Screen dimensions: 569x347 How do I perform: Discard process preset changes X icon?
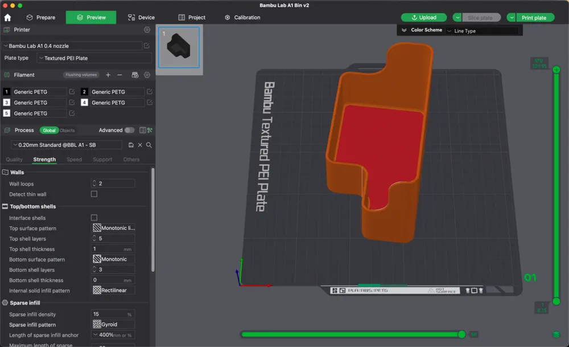point(140,145)
